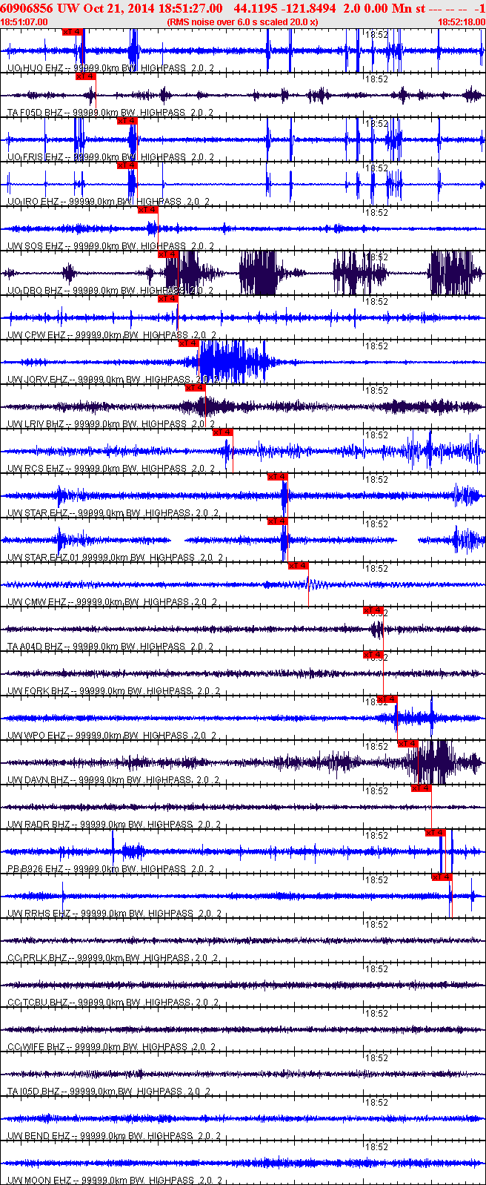Click the red pick flag on A04D trace

(x=373, y=610)
